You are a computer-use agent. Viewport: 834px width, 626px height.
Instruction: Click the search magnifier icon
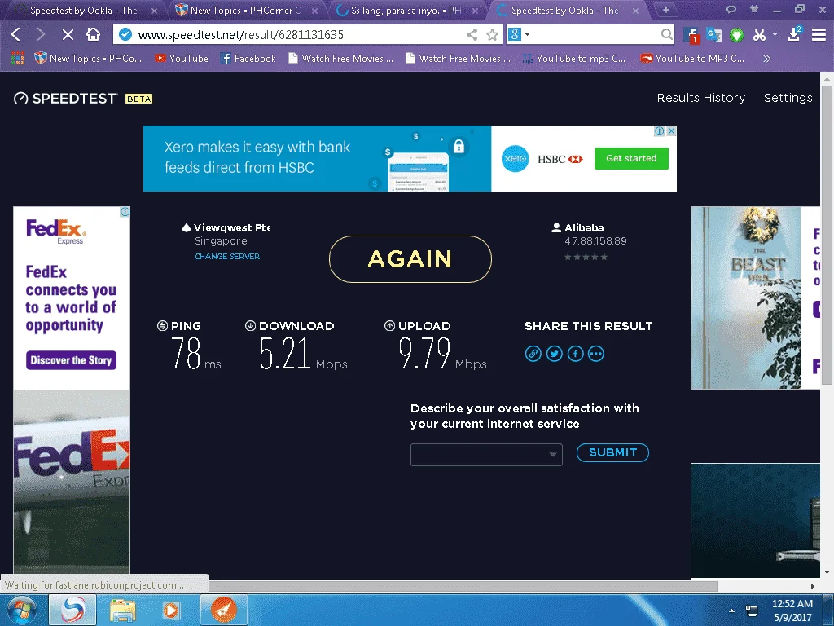[x=666, y=34]
